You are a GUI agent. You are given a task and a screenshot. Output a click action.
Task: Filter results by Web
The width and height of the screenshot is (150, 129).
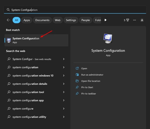click(57, 20)
